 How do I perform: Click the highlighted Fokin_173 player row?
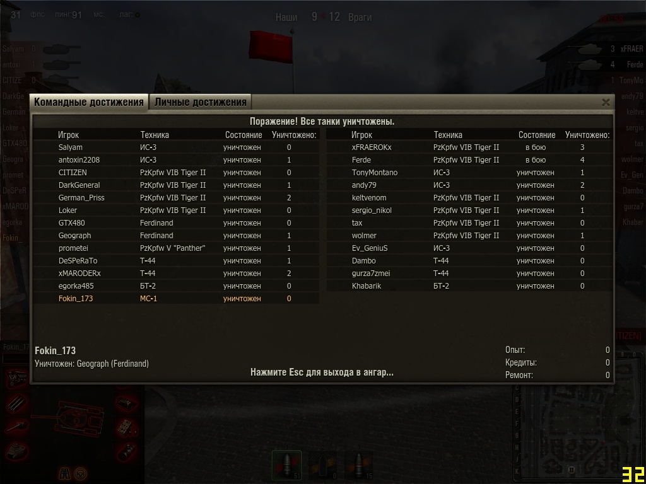(x=177, y=298)
